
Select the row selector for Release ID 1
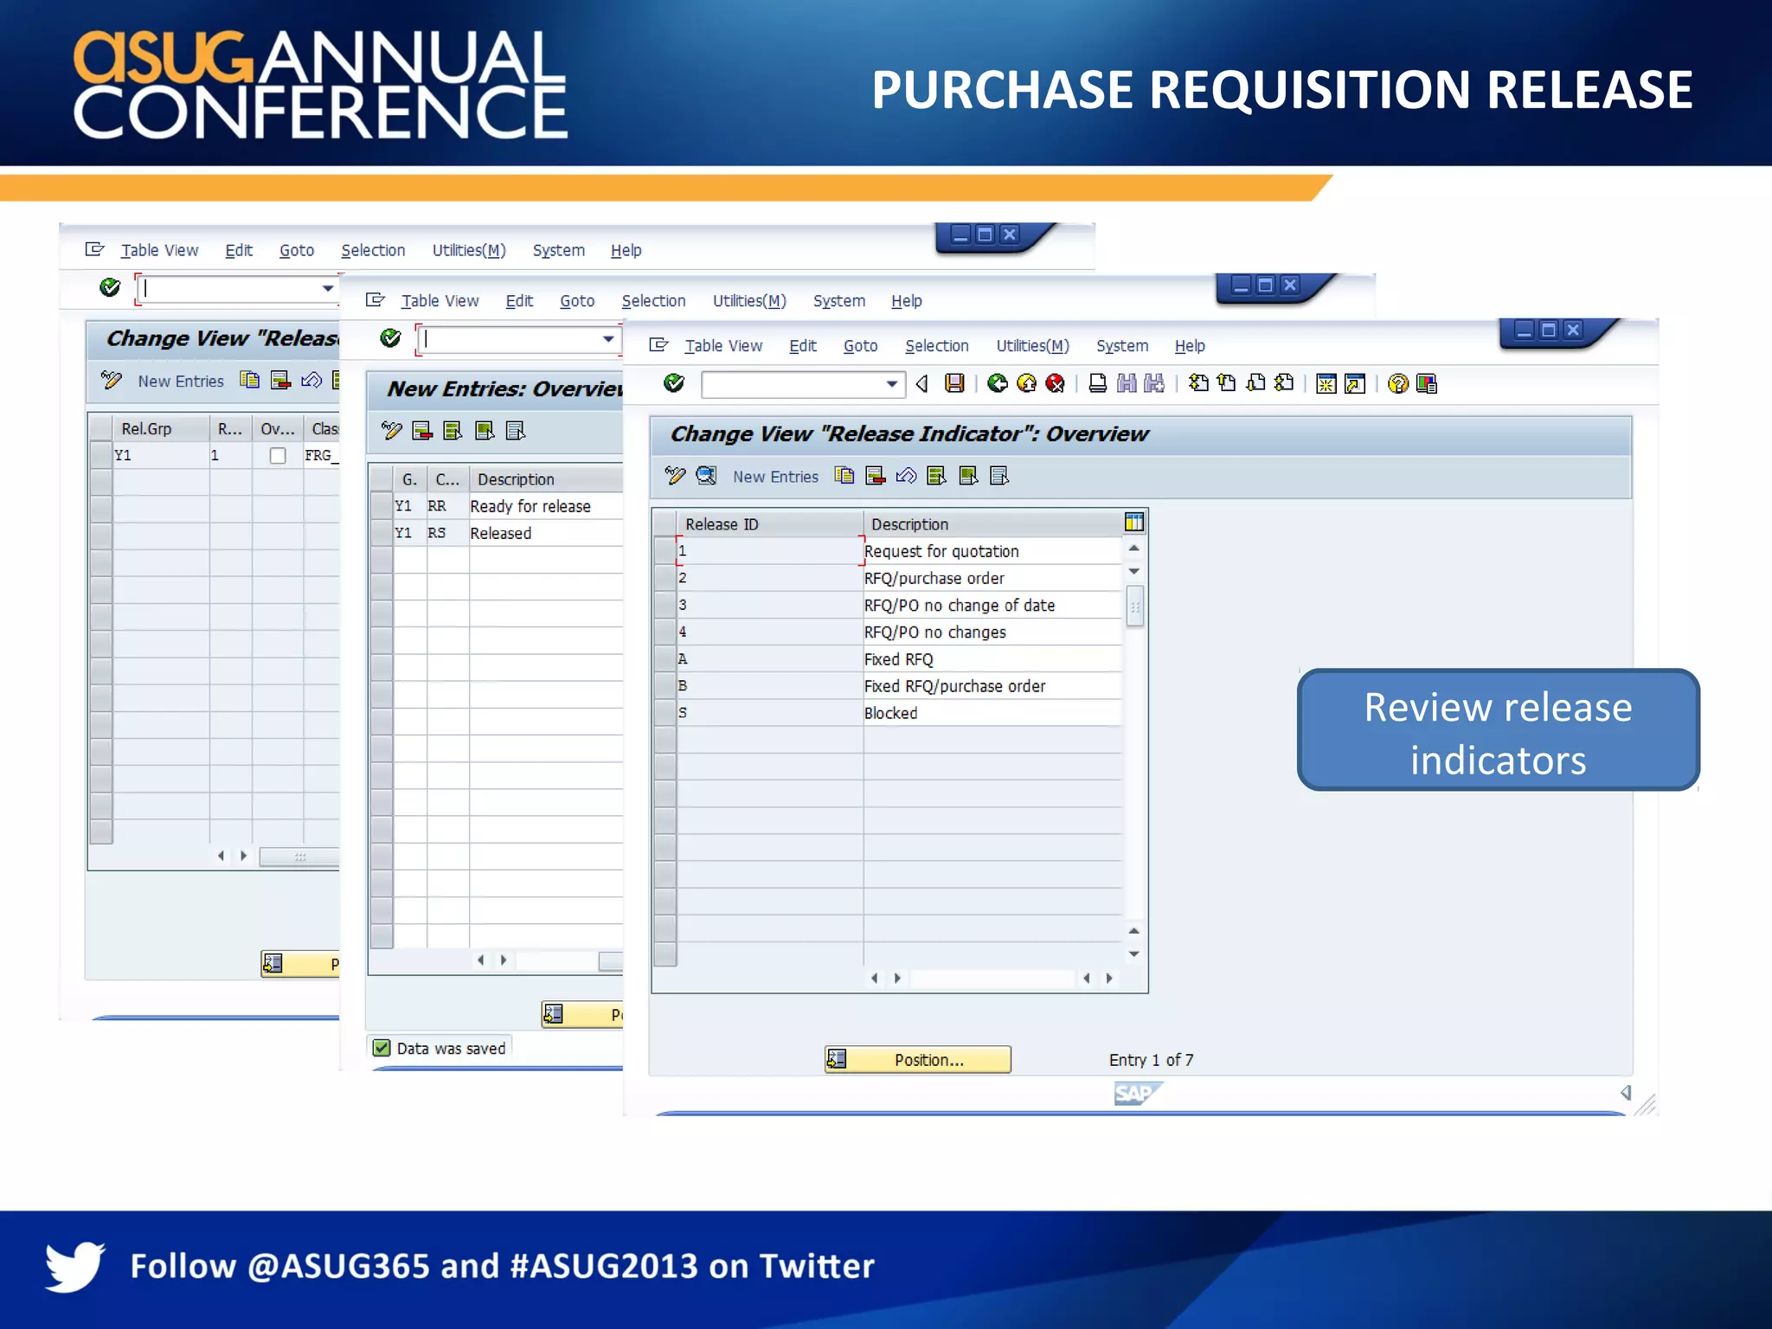(664, 550)
